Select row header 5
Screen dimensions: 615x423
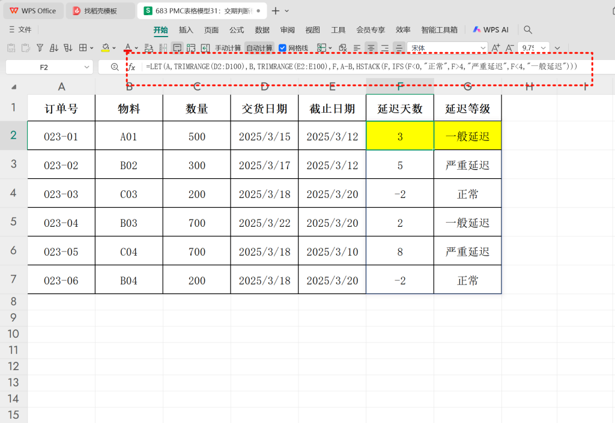click(x=14, y=221)
